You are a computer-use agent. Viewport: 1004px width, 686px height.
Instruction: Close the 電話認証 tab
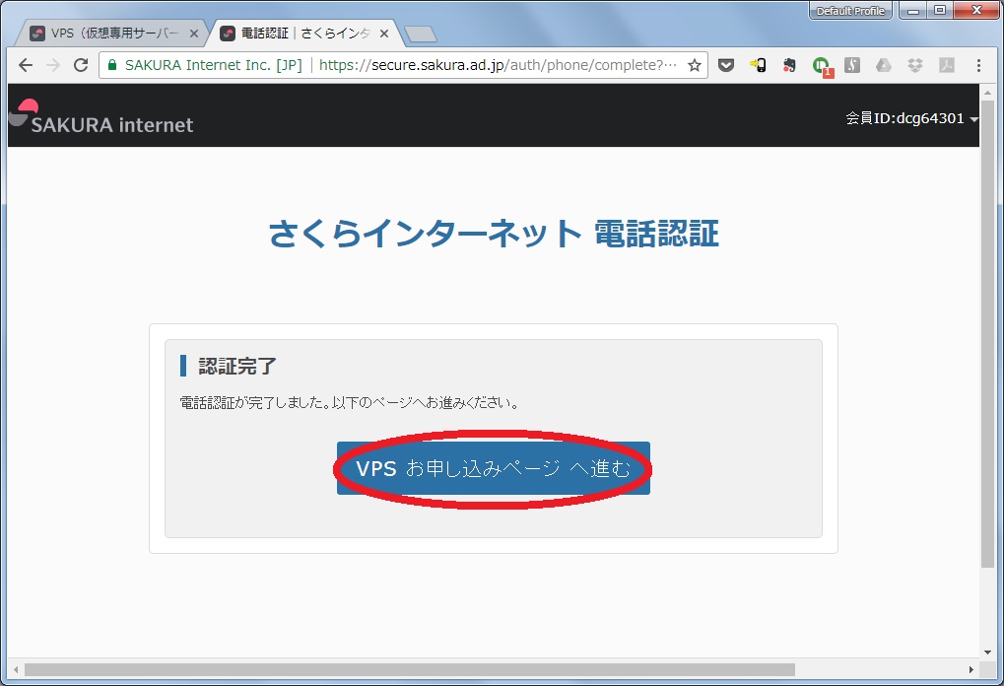(x=383, y=34)
